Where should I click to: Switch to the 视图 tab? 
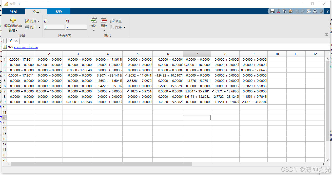[59, 11]
